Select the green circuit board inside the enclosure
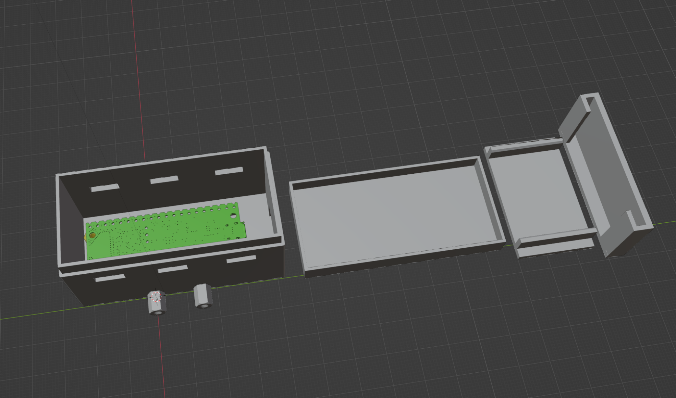 coord(166,231)
